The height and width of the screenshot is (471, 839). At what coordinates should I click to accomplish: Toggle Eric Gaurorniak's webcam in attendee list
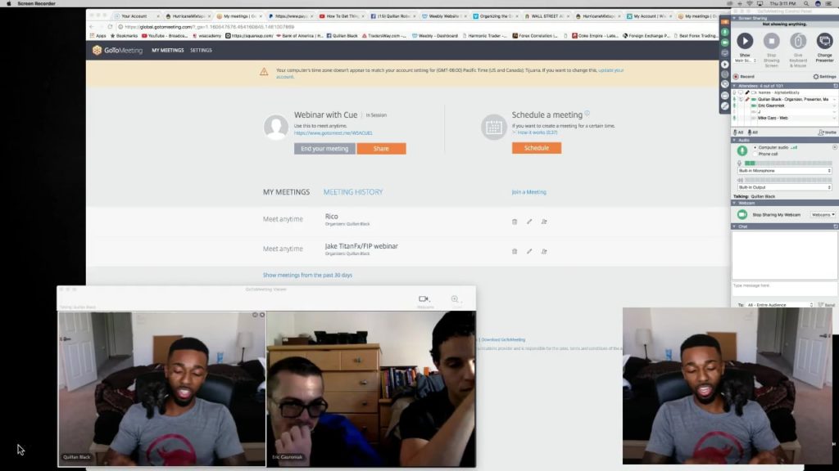pyautogui.click(x=754, y=105)
